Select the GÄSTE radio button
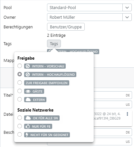The width and height of the screenshot is (134, 147). 20,91
